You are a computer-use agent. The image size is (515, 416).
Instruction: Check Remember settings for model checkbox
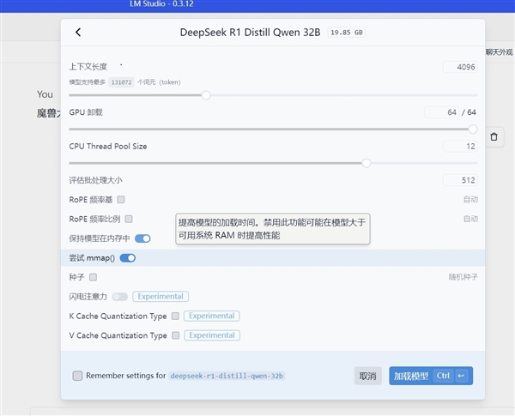point(77,376)
